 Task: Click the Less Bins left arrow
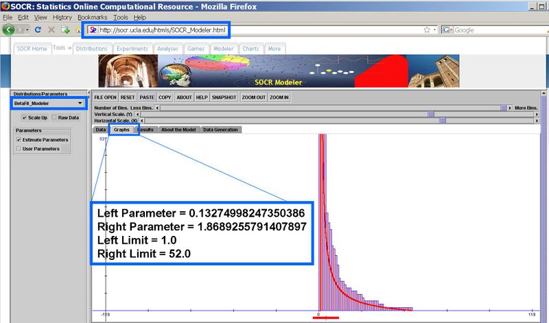click(157, 108)
